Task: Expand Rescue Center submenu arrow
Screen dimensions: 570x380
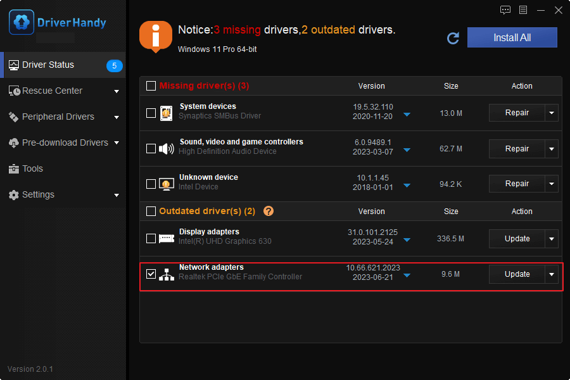Action: (x=117, y=91)
